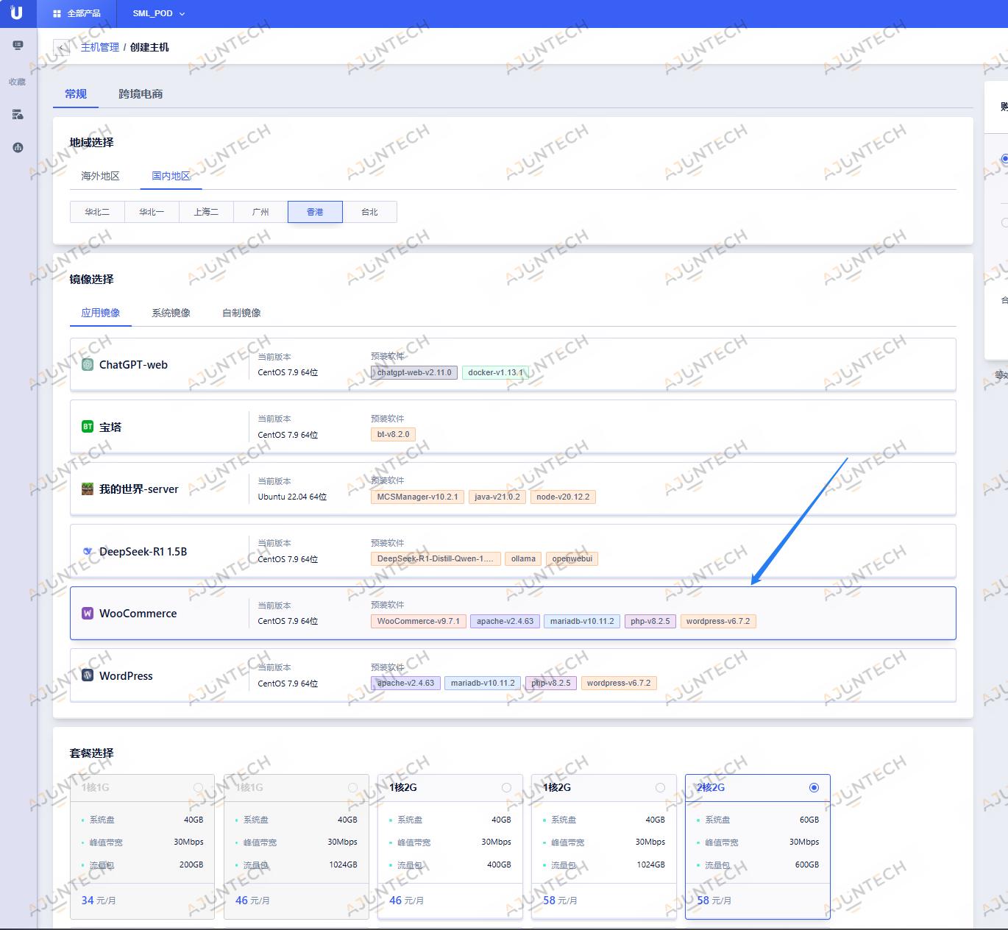1008x930 pixels.
Task: Choose the 上海二 region button
Action: [x=206, y=212]
